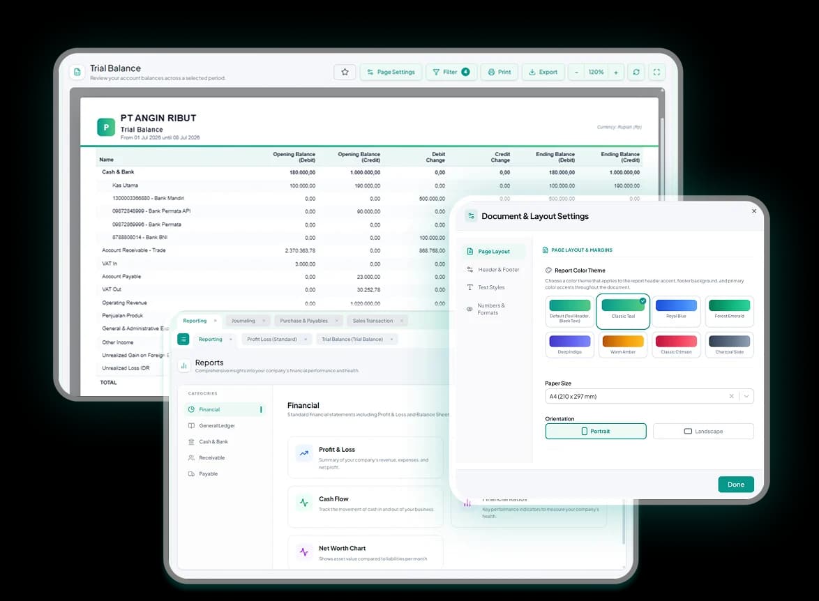This screenshot has height=601, width=819.
Task: Click the Export button
Action: point(543,72)
